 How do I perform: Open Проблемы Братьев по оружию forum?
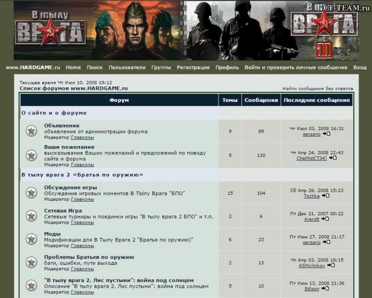[x=89, y=257]
